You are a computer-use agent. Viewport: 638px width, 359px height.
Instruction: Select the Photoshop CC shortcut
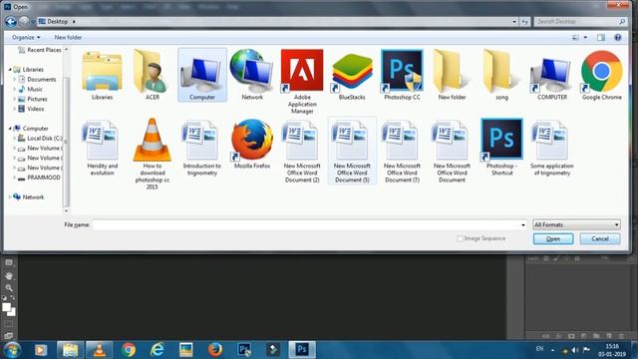click(402, 75)
